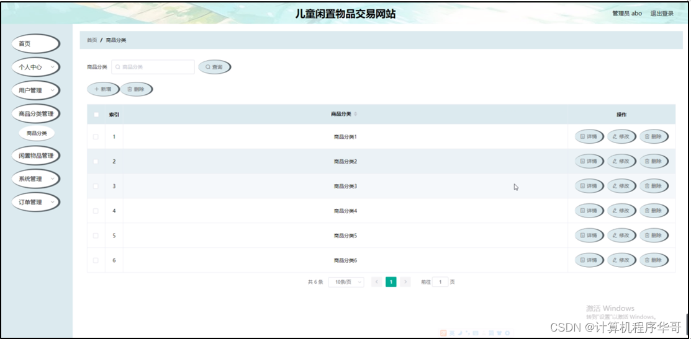Click the 退出登录 logout link

point(662,14)
